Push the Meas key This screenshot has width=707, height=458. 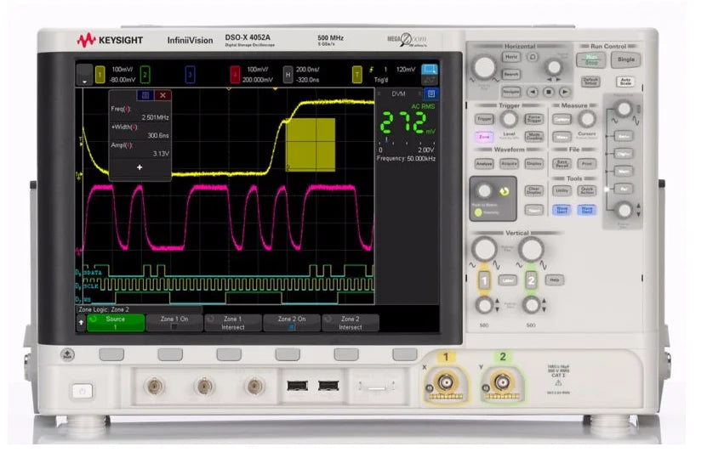point(562,137)
